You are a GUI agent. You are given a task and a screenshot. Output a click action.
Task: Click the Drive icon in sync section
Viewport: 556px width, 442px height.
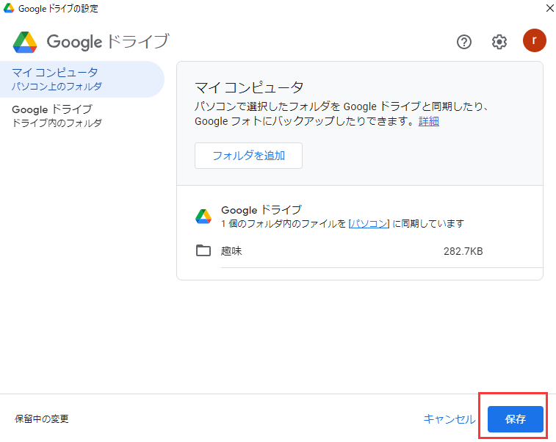point(203,217)
